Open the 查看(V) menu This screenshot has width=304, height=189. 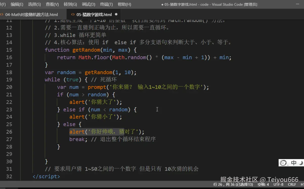pos(52,4)
